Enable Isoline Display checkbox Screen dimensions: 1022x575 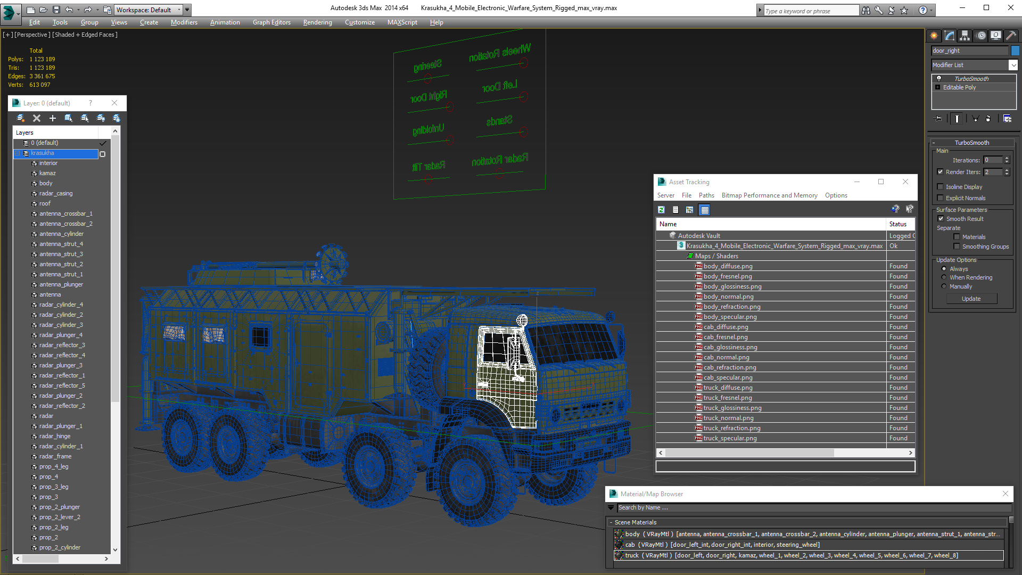click(x=940, y=187)
